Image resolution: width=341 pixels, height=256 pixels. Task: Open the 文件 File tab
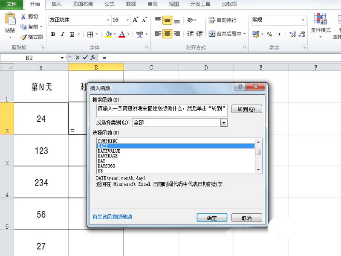pos(12,4)
